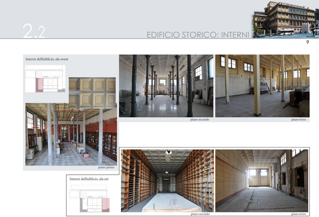Select the 'Interni dell'edificio, ala ovest' caption

coord(47,59)
